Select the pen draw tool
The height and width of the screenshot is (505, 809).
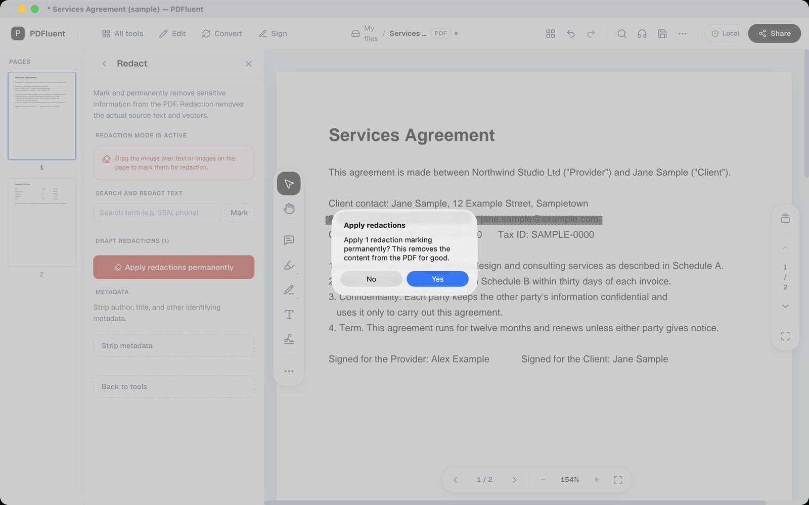click(289, 290)
